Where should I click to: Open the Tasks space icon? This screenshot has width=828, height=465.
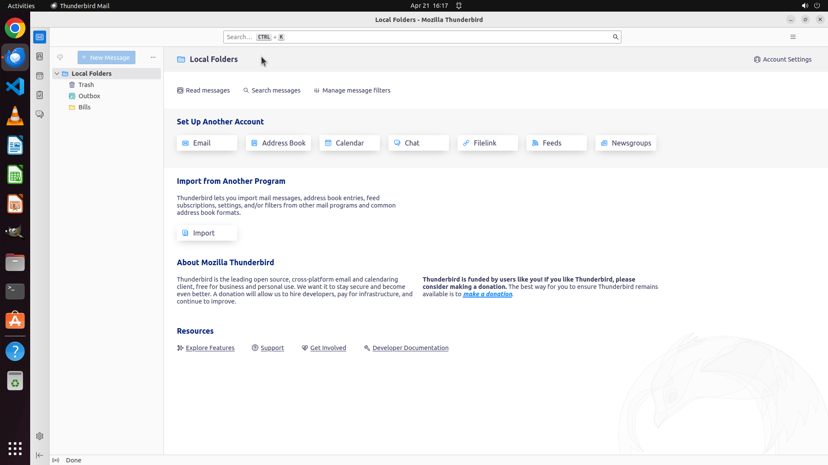[40, 95]
